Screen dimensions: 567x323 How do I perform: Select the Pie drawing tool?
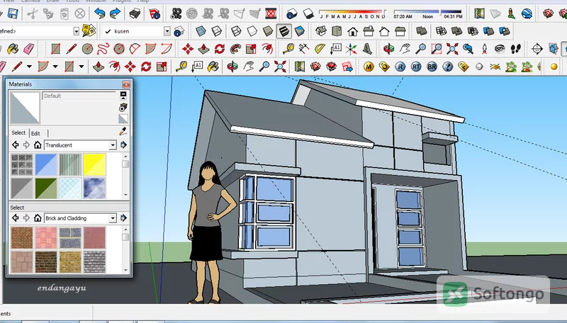click(x=150, y=48)
